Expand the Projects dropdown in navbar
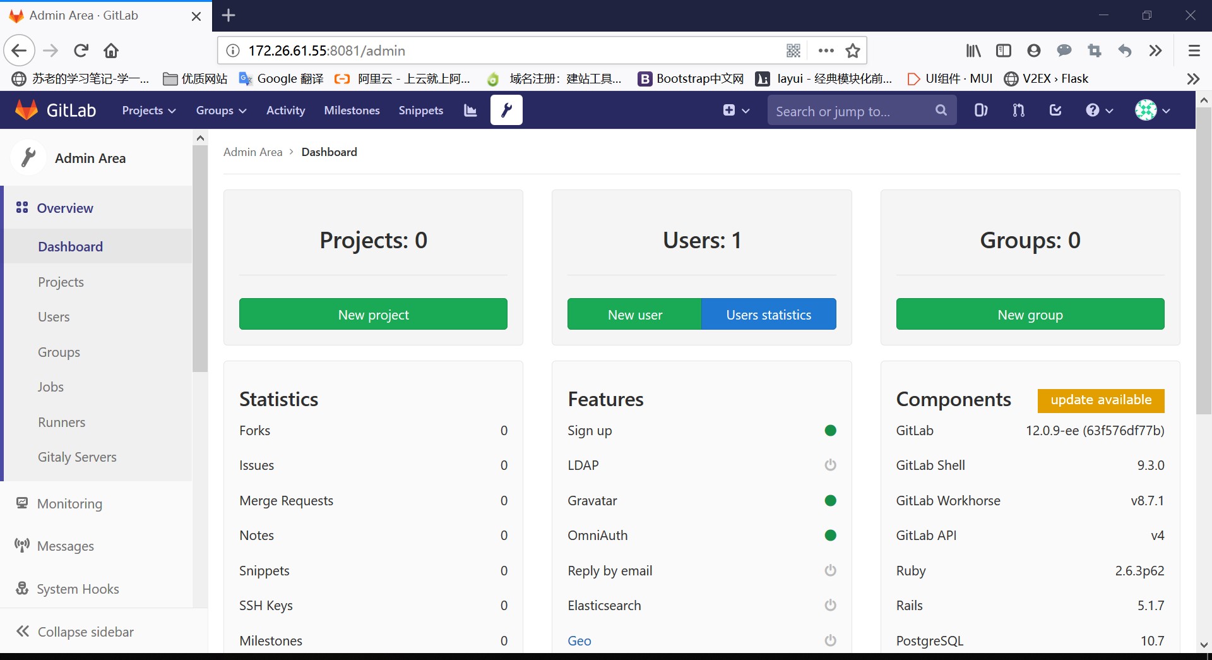This screenshot has height=660, width=1212. [148, 111]
